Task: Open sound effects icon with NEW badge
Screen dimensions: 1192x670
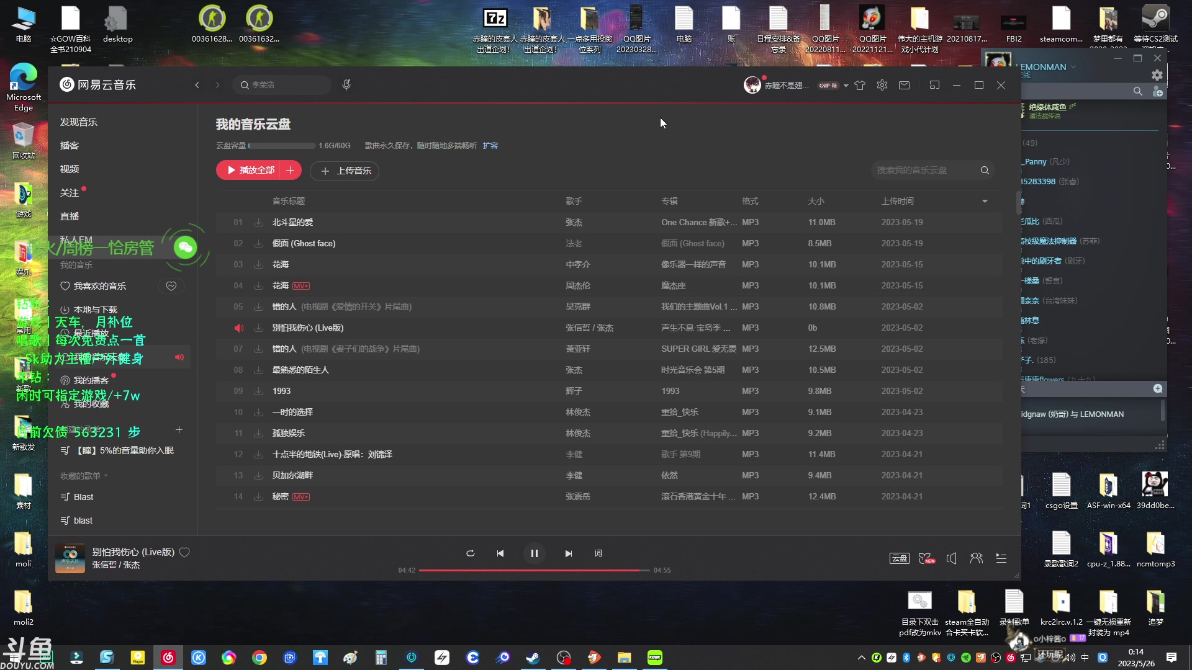Action: point(926,558)
